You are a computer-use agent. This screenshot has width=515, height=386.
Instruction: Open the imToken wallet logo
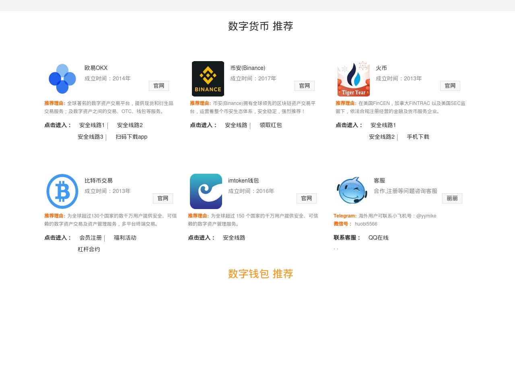pyautogui.click(x=206, y=191)
